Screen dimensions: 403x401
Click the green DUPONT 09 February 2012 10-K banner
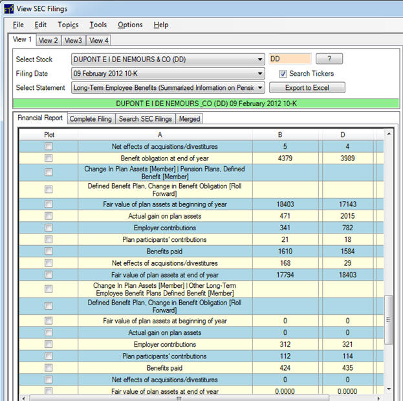pyautogui.click(x=206, y=103)
